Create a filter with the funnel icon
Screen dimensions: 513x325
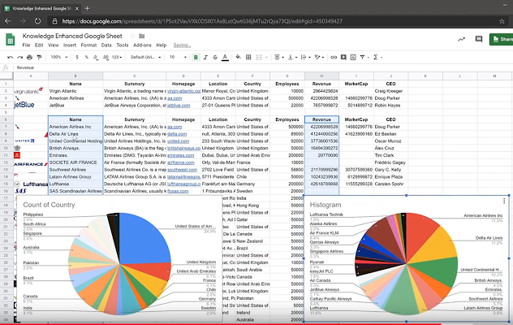pyautogui.click(x=363, y=58)
